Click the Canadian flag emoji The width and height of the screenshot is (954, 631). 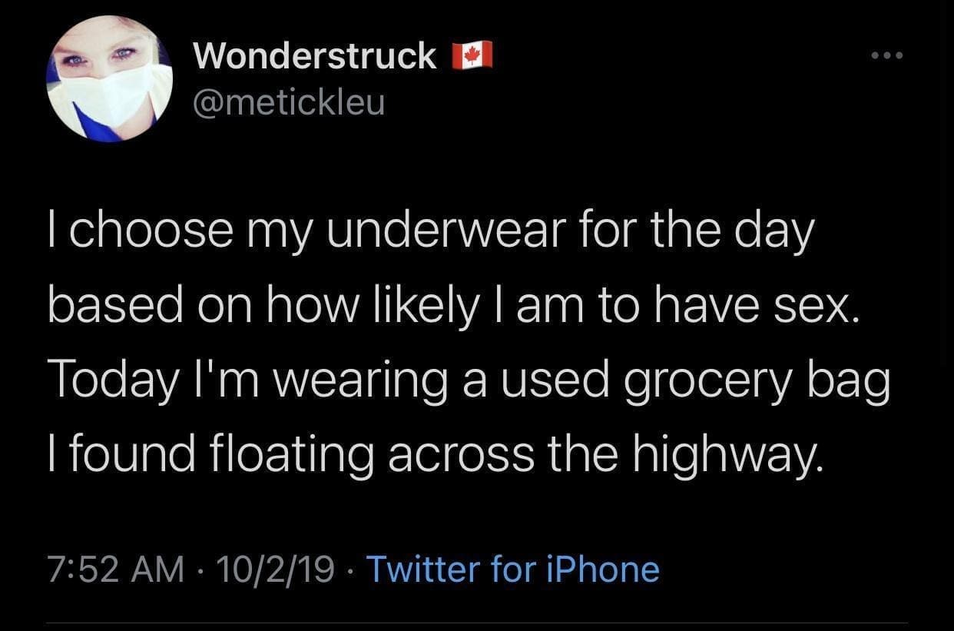472,56
